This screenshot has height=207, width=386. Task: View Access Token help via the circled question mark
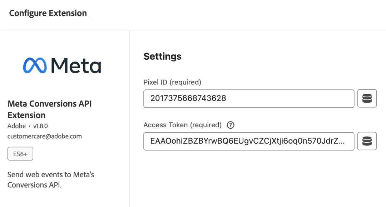point(231,125)
